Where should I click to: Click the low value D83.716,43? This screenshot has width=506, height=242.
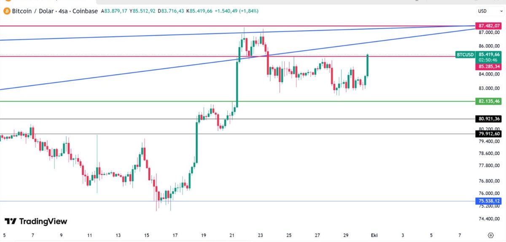coord(172,12)
